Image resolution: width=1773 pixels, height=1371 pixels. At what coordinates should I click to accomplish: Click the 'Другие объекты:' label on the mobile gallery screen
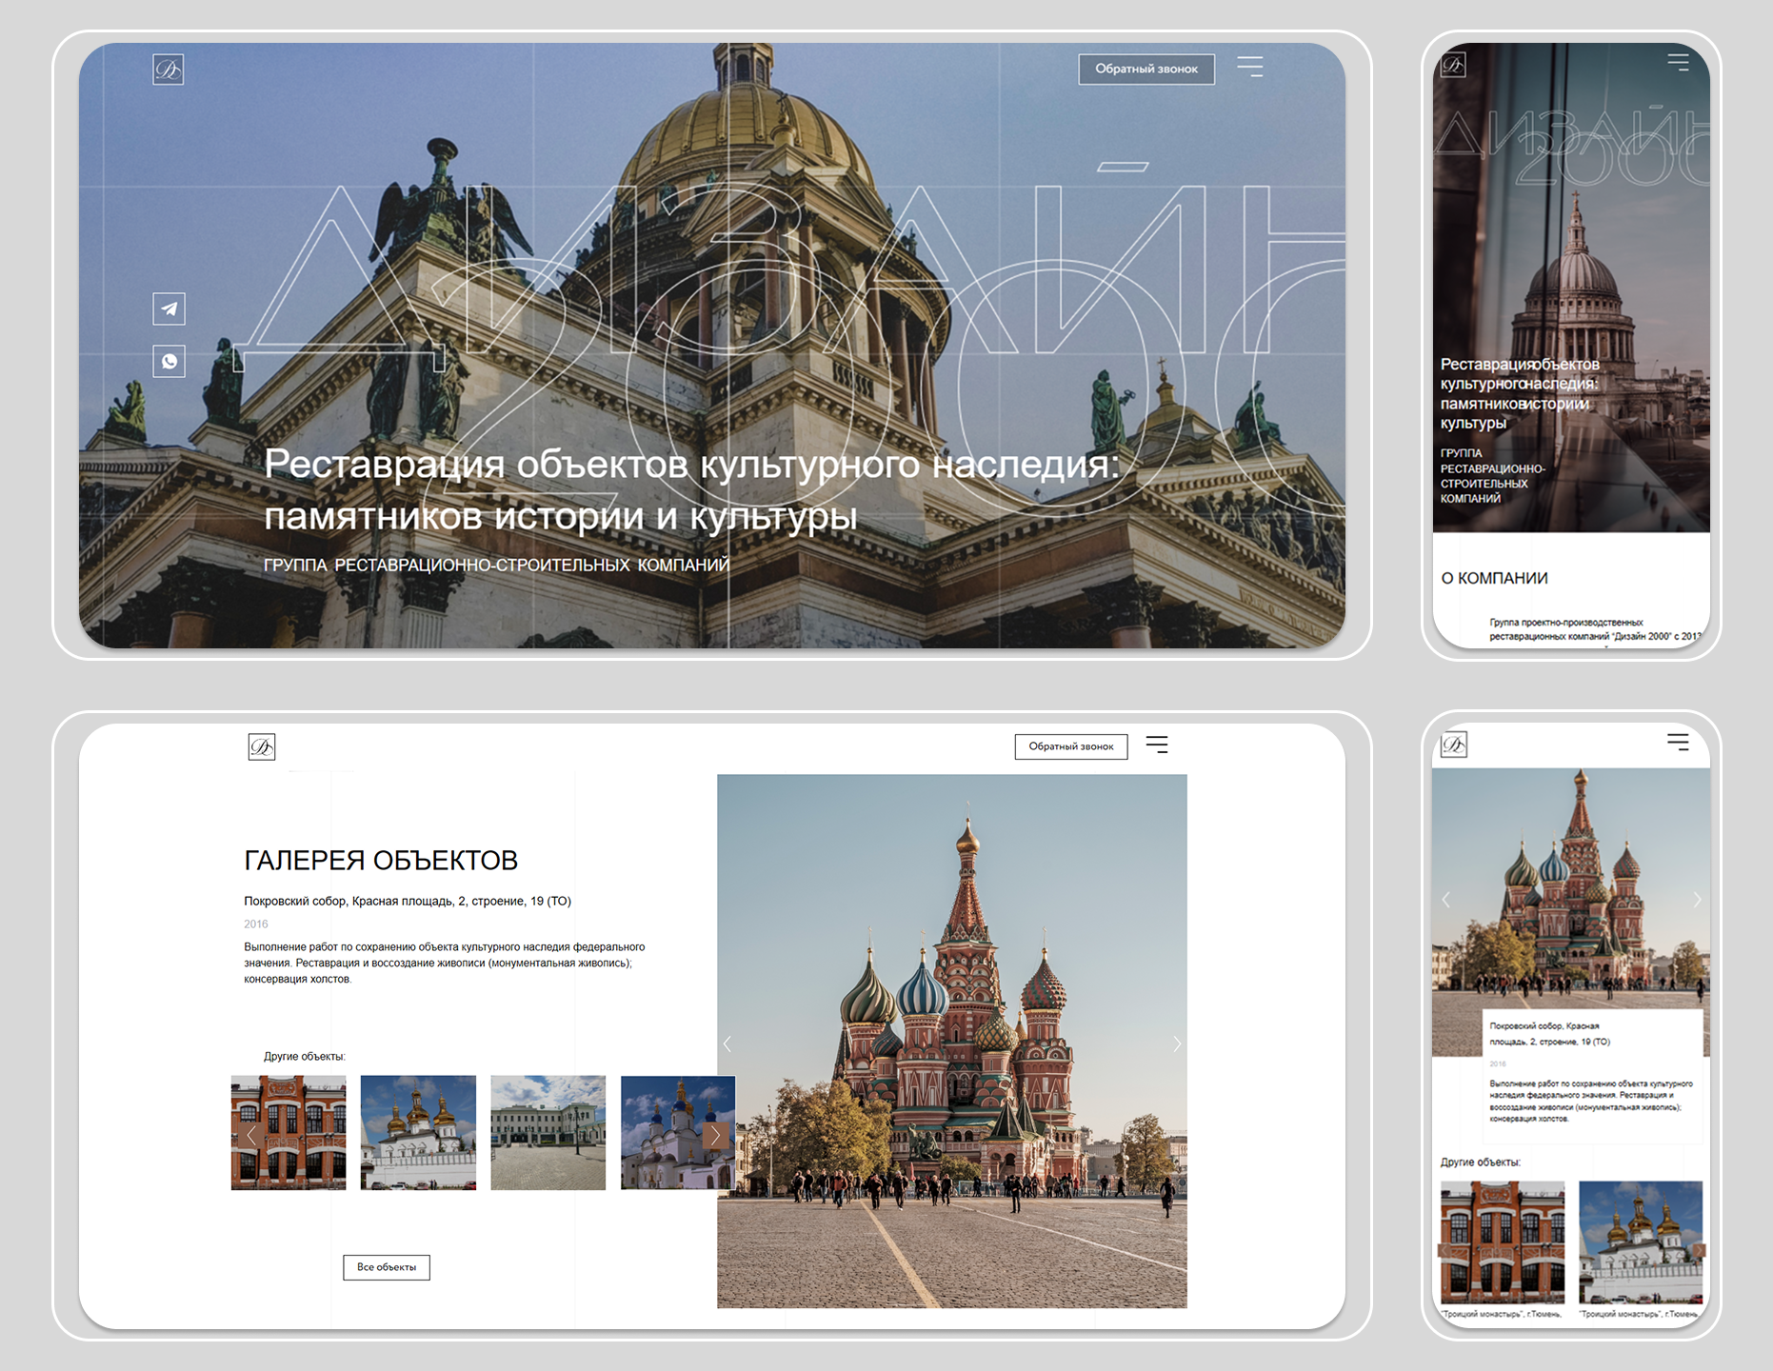pos(1481,1162)
